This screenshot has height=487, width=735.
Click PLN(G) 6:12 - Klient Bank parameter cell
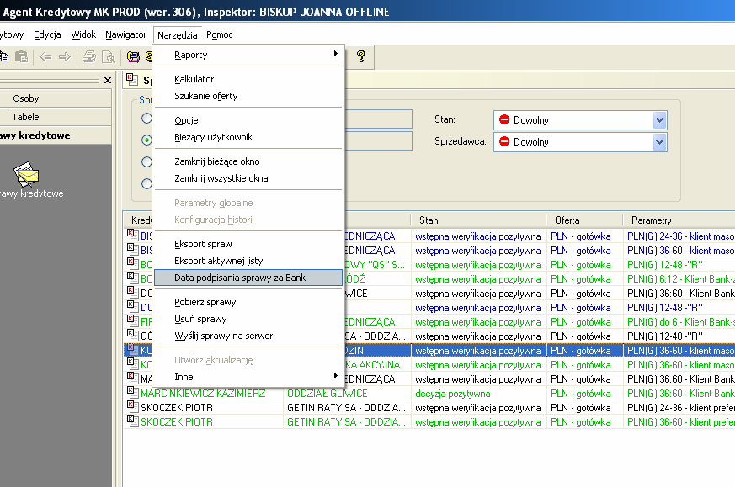coord(680,279)
